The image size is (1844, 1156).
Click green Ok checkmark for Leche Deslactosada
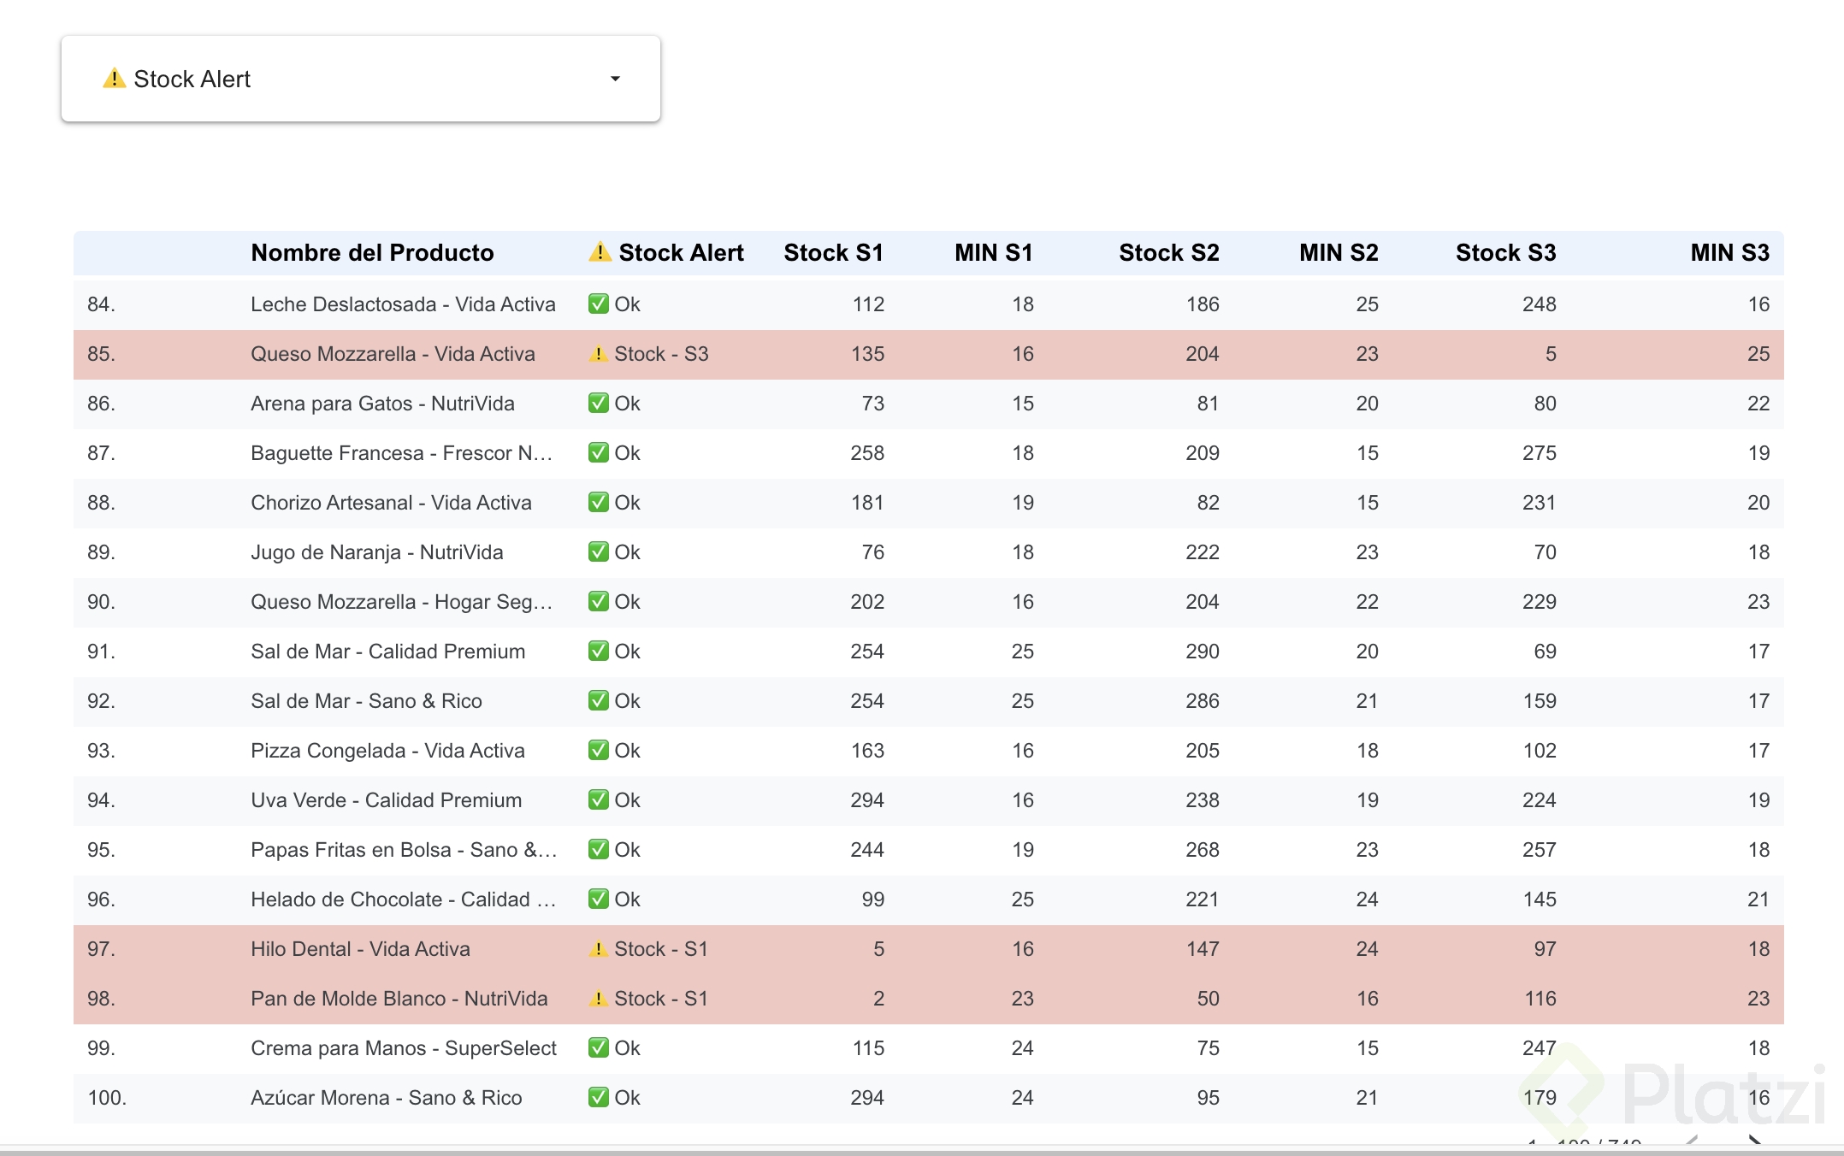(598, 304)
